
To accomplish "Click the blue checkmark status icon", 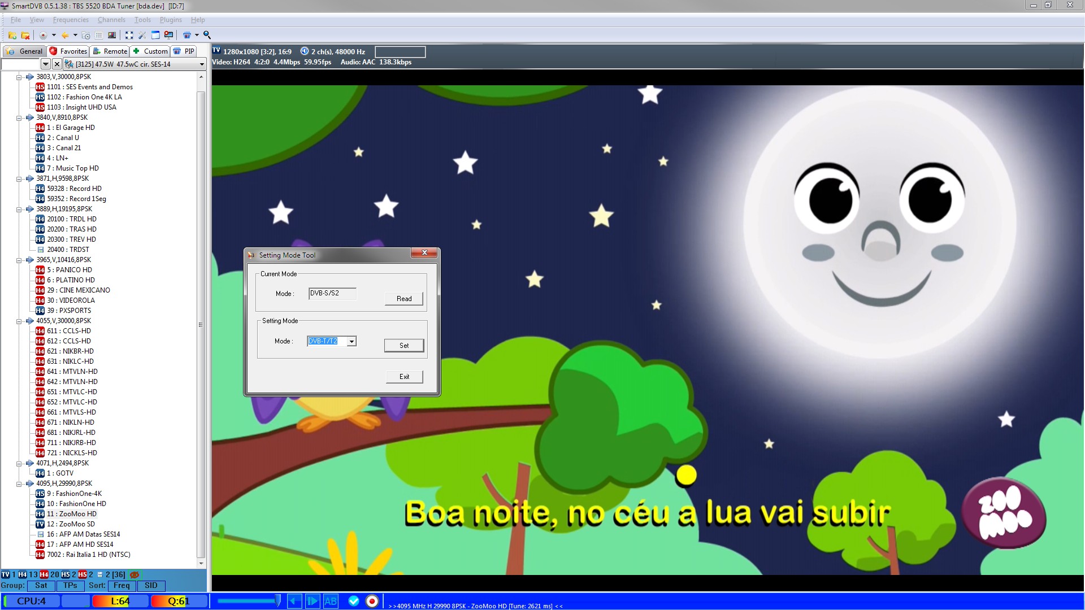I will 354,601.
